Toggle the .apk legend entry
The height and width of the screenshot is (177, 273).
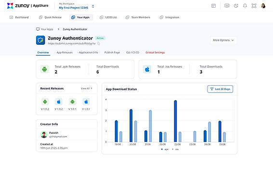165,150
